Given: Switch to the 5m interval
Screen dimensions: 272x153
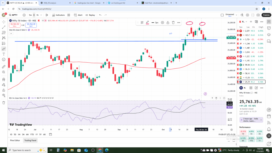Looking at the screenshot, I should 30,15.
